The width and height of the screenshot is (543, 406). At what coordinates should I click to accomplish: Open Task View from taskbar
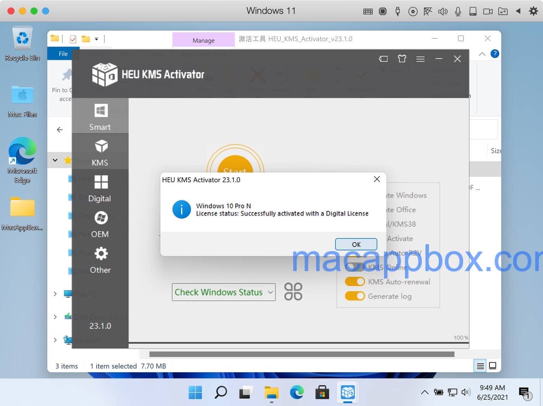pyautogui.click(x=246, y=392)
